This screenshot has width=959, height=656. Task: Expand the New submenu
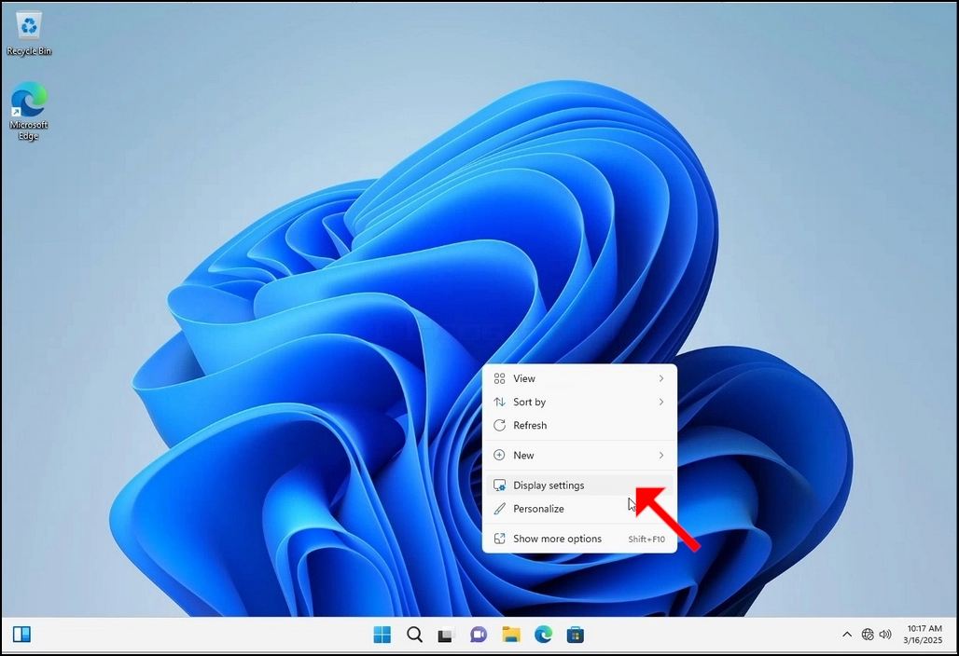[x=579, y=455]
